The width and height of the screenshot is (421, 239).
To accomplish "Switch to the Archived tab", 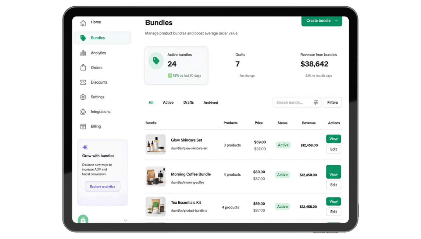I will pos(211,103).
